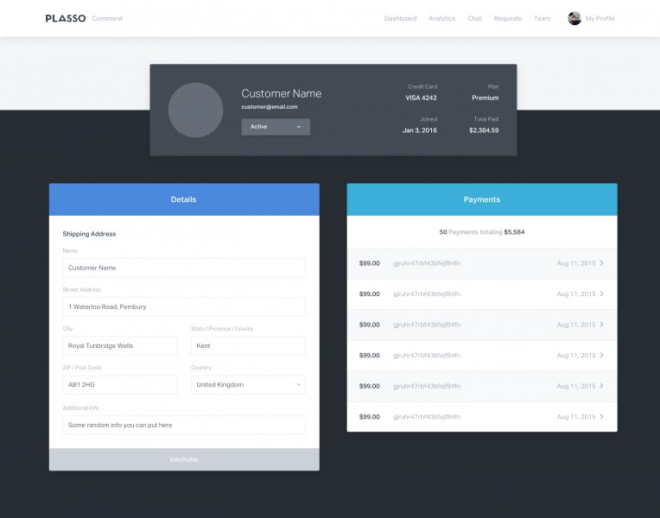The image size is (660, 518).
Task: Click the customer@email.com address
Action: point(270,107)
